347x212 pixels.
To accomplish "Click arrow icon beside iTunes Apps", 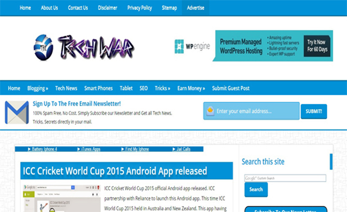I will tap(78, 149).
